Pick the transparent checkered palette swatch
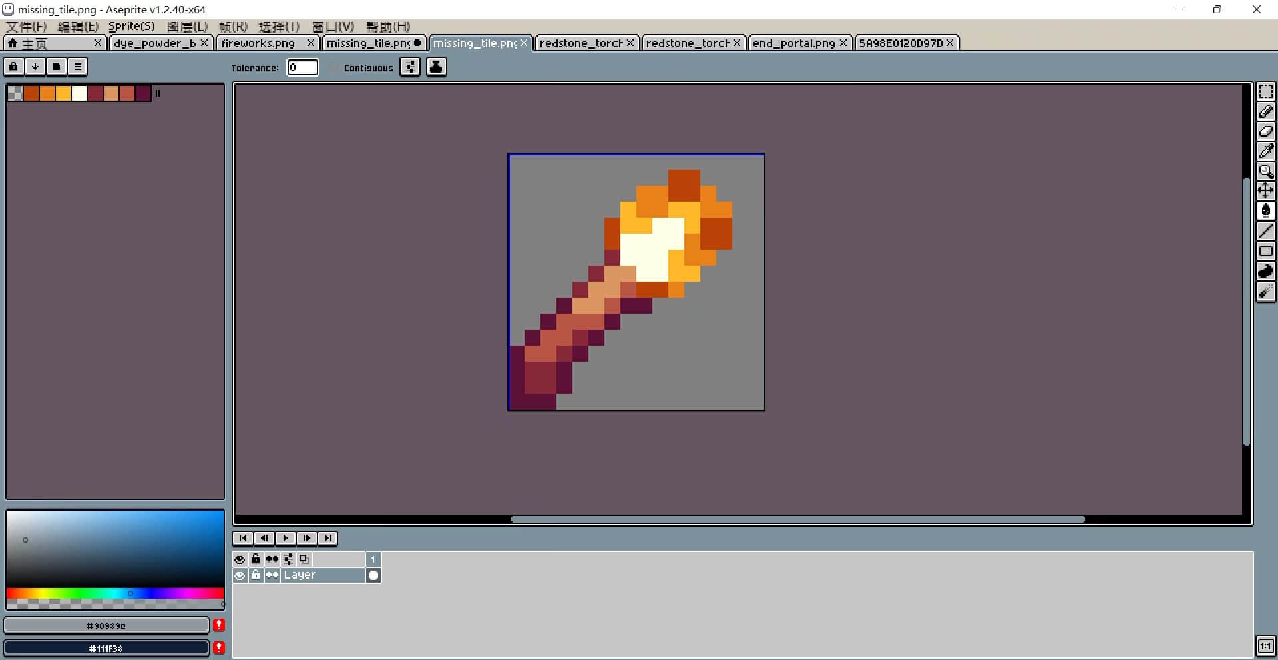This screenshot has height=660, width=1278. click(x=15, y=93)
